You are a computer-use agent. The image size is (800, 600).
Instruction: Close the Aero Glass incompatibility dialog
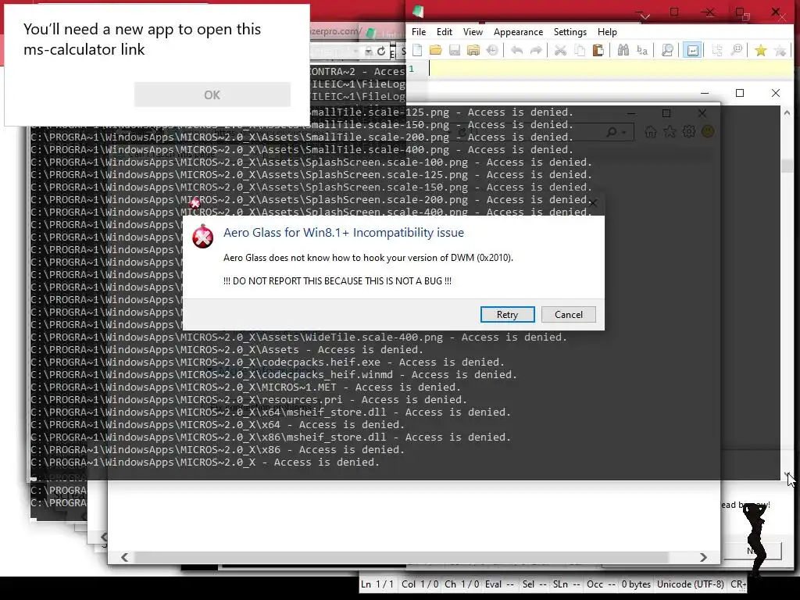[592, 203]
